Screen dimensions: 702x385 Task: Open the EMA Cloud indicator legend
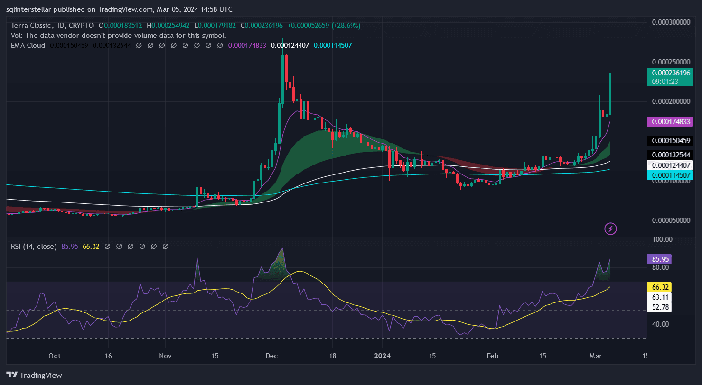coord(28,46)
